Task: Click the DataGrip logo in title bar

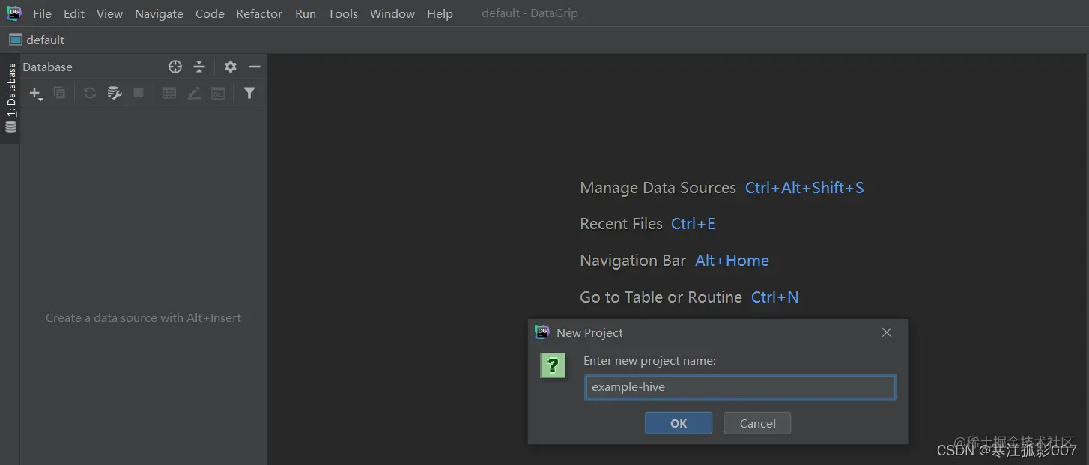Action: click(x=13, y=13)
